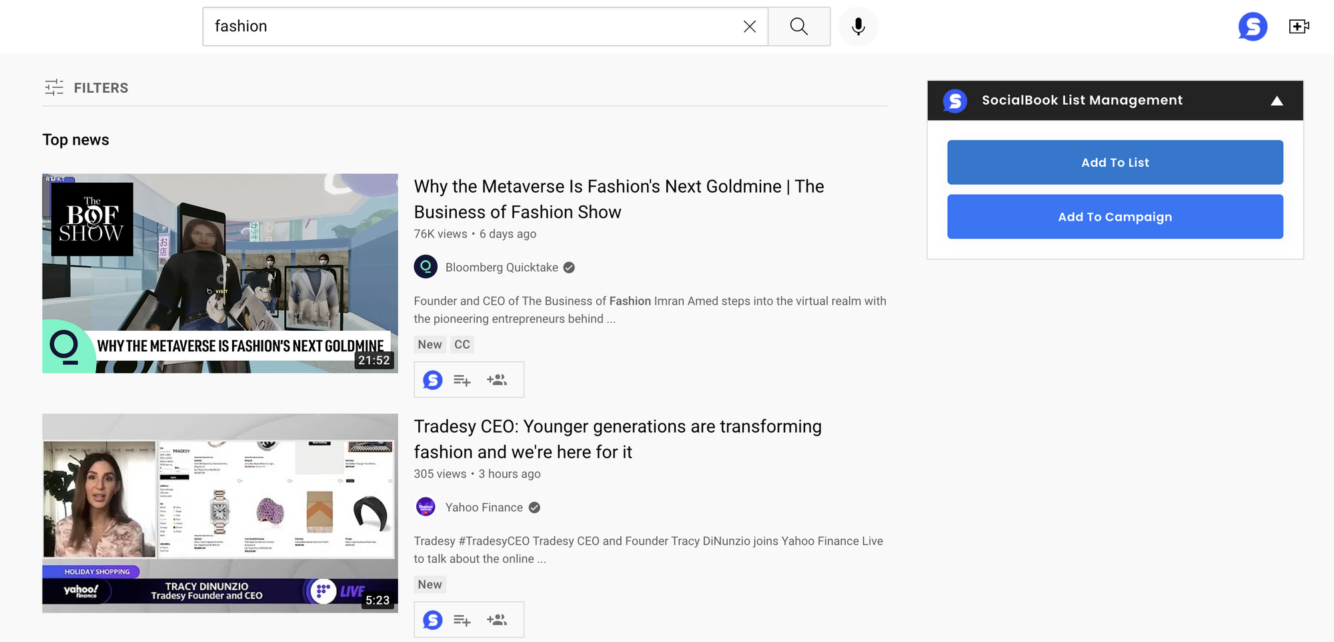Click the Tradesy description starting 'Tradesy #TradesyCEO'
The image size is (1334, 642).
click(x=648, y=550)
